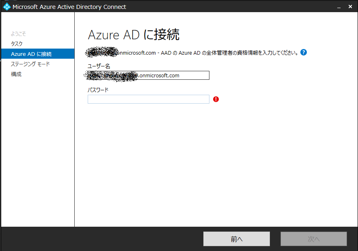Select the Azure AD に接続 sidebar step
The image size is (358, 251).
(x=38, y=54)
